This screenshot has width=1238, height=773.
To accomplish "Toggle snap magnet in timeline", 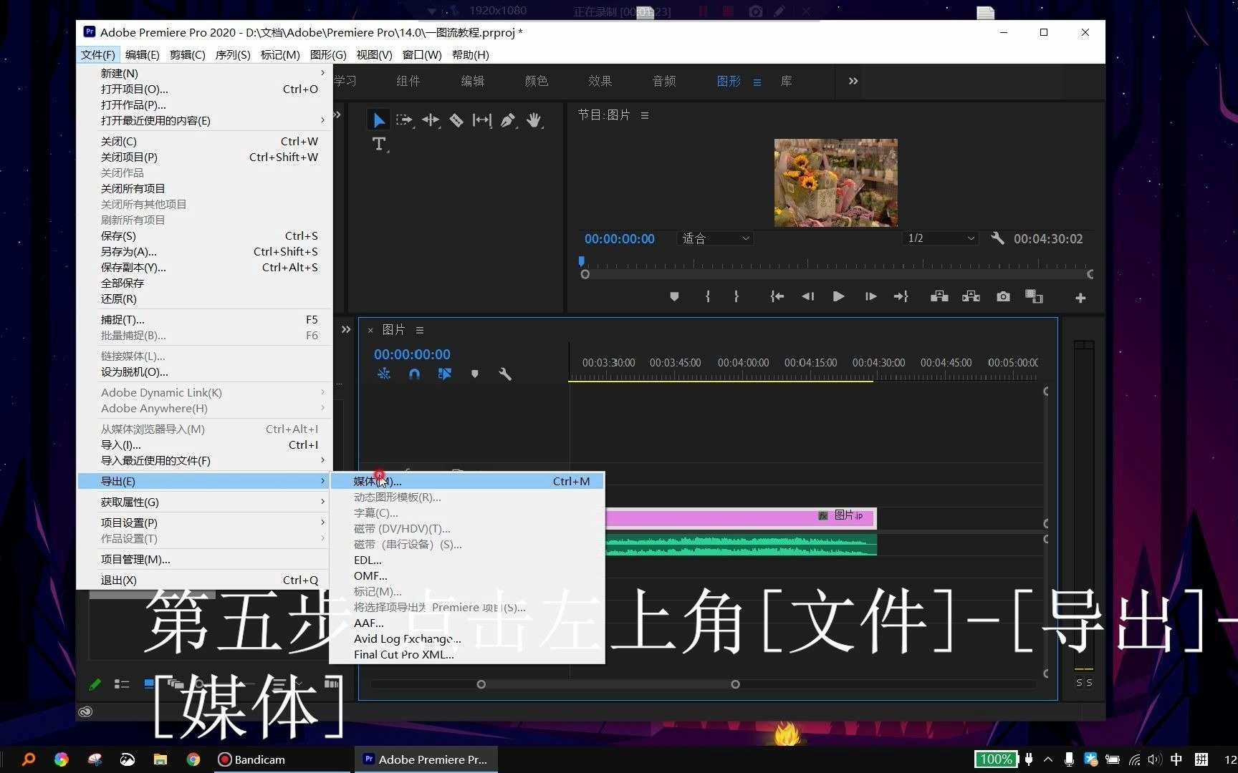I will 414,374.
